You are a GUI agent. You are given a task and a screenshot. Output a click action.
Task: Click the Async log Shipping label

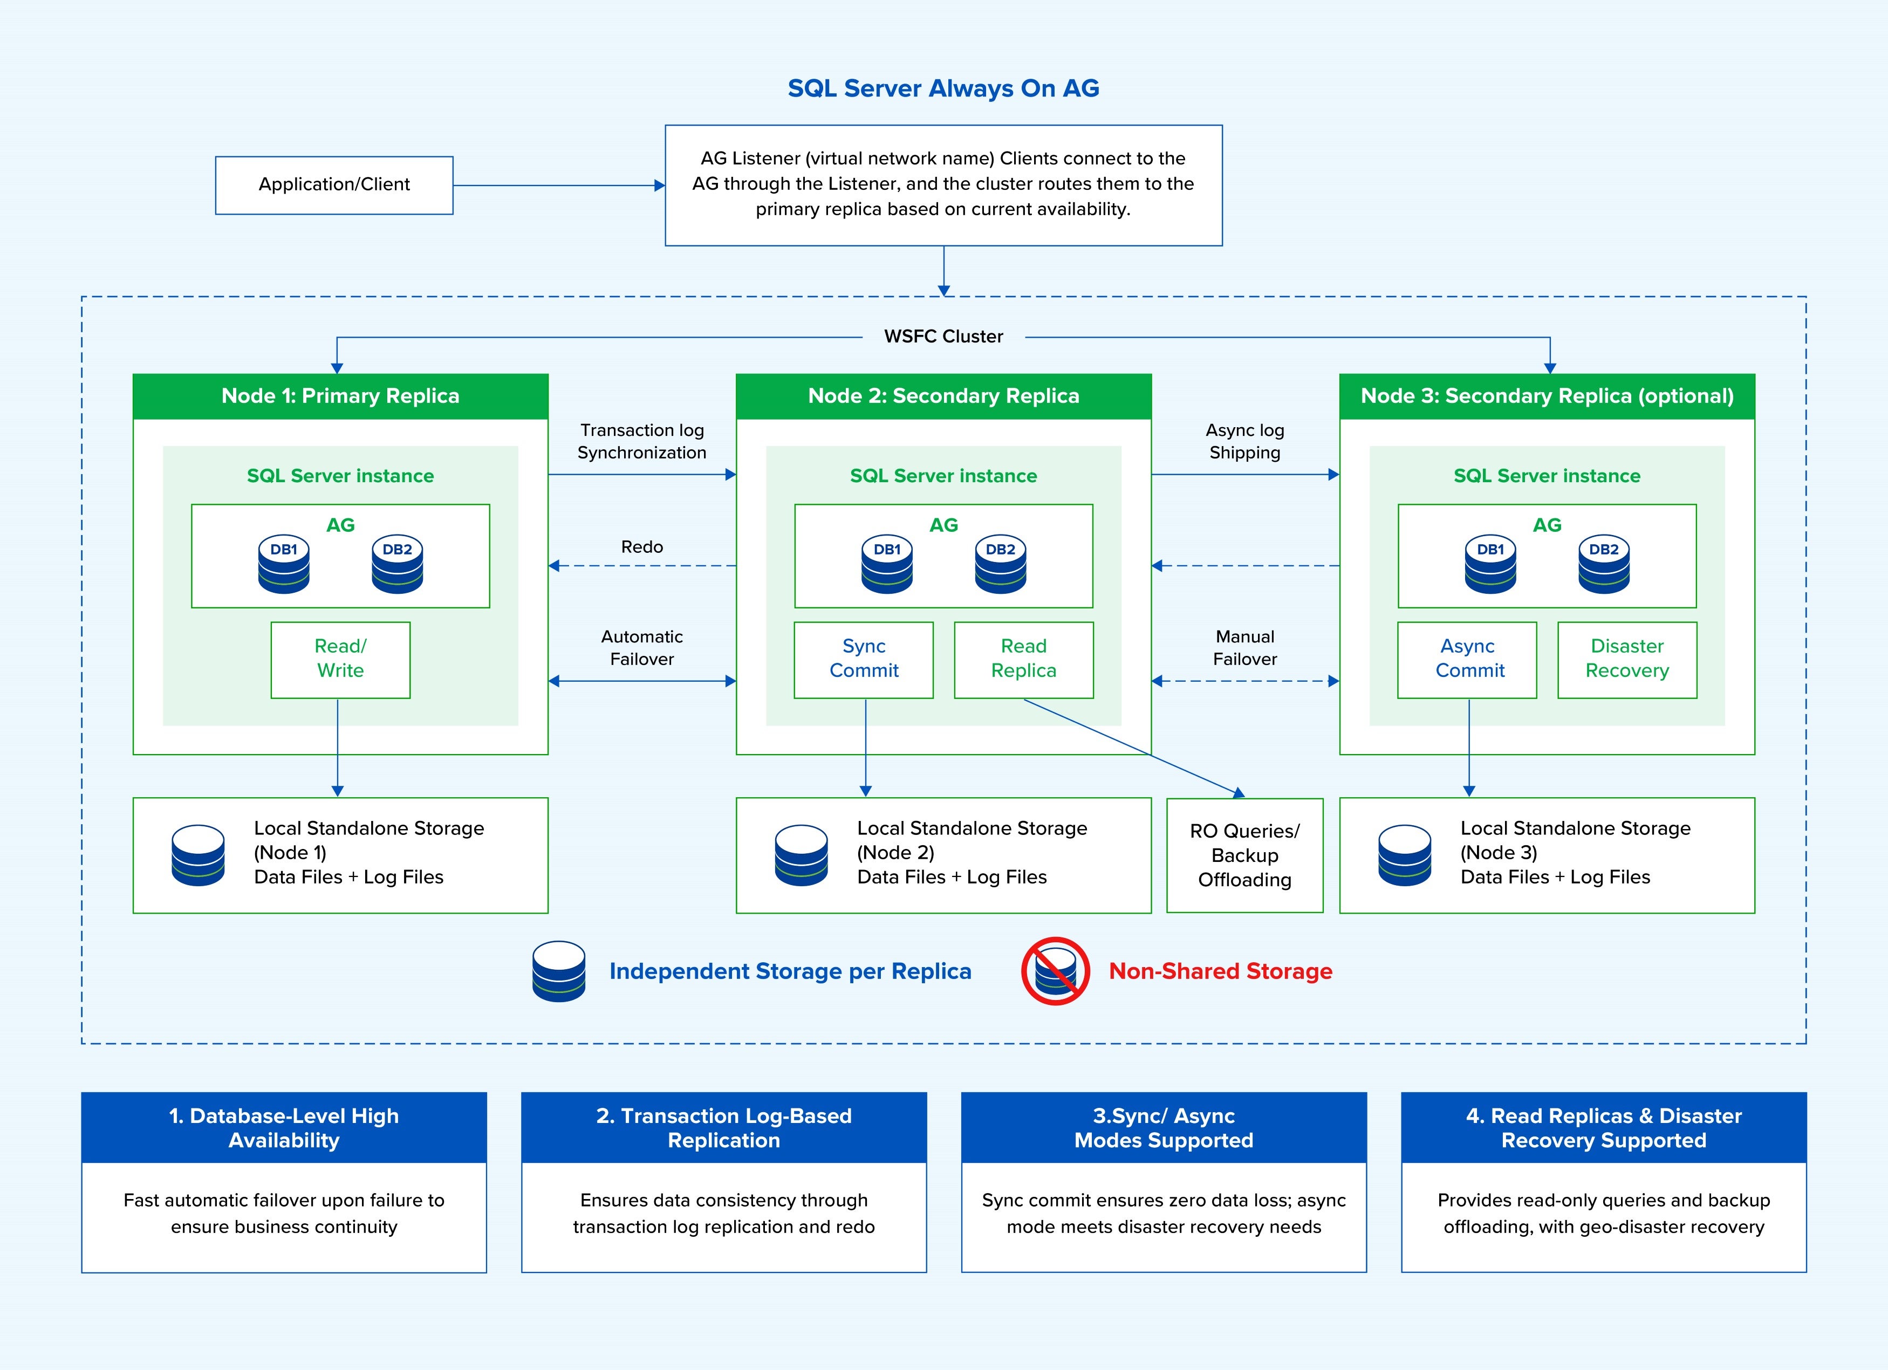[x=1246, y=441]
